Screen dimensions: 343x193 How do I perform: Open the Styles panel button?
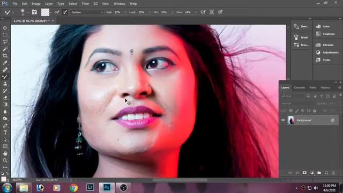point(323,60)
